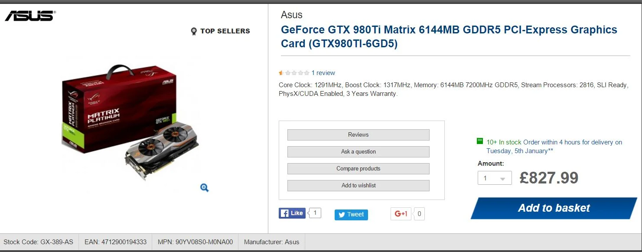Click the magnifier zoom icon on product image
The image size is (642, 252).
pos(205,187)
